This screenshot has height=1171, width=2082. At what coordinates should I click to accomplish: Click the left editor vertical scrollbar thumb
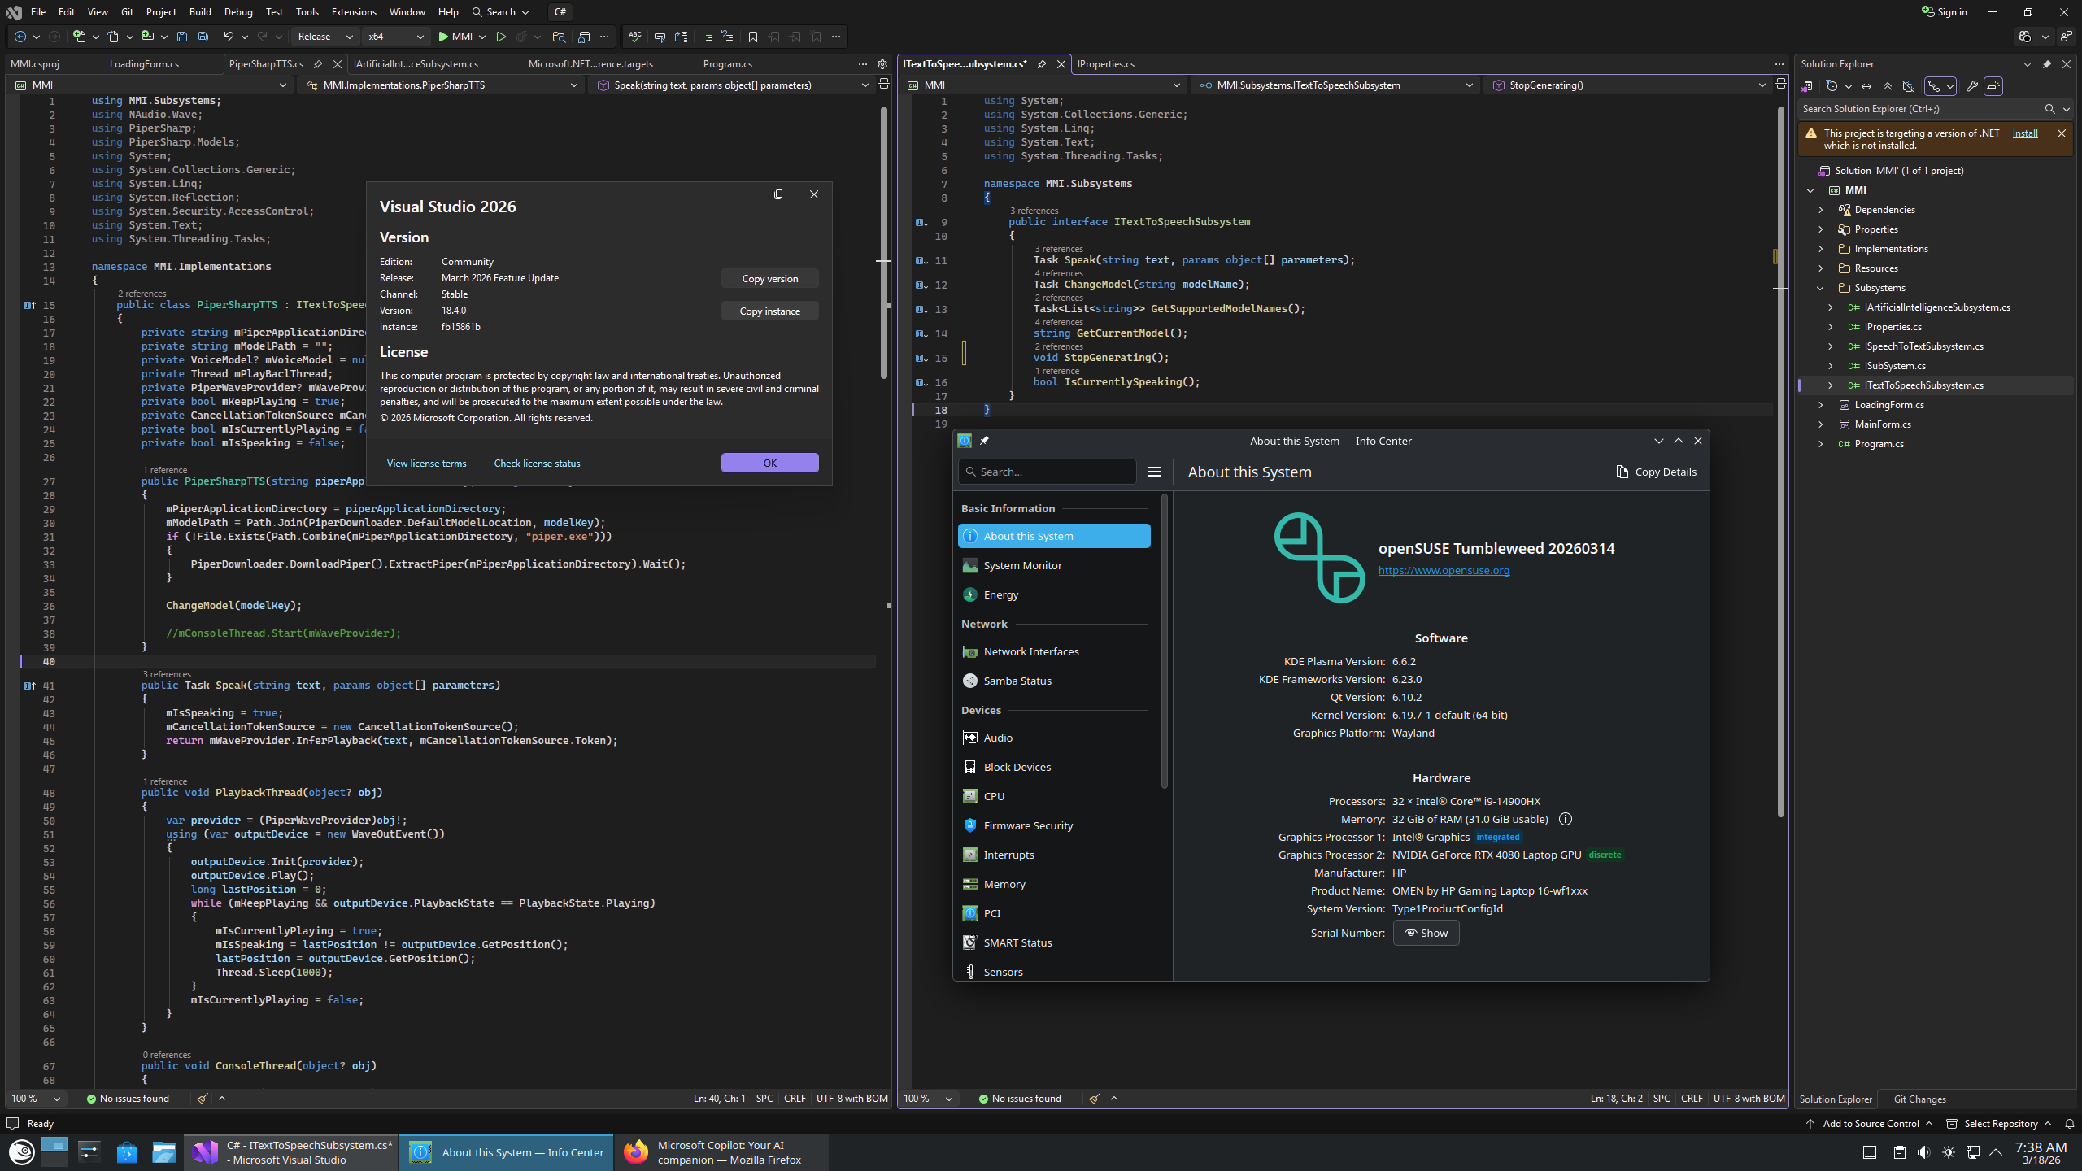[x=883, y=244]
